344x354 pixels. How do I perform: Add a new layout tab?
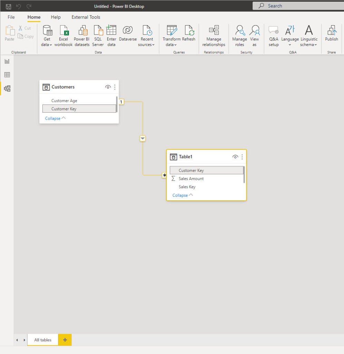tap(65, 340)
